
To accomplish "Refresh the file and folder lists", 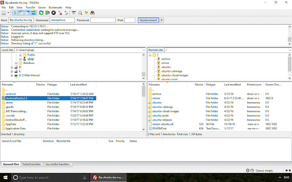I will (x=41, y=13).
